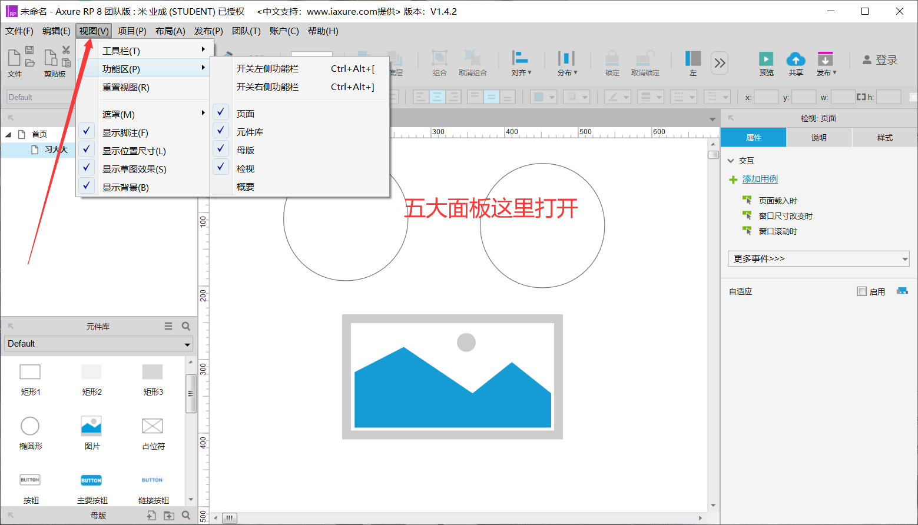This screenshot has width=918, height=525.
Task: Enable the adaptive view 启用 checkbox
Action: tap(862, 291)
